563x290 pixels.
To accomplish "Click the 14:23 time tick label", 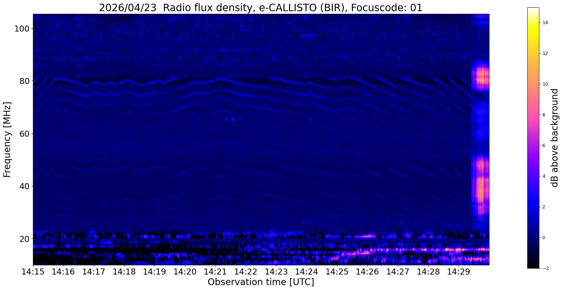I will pos(276,272).
